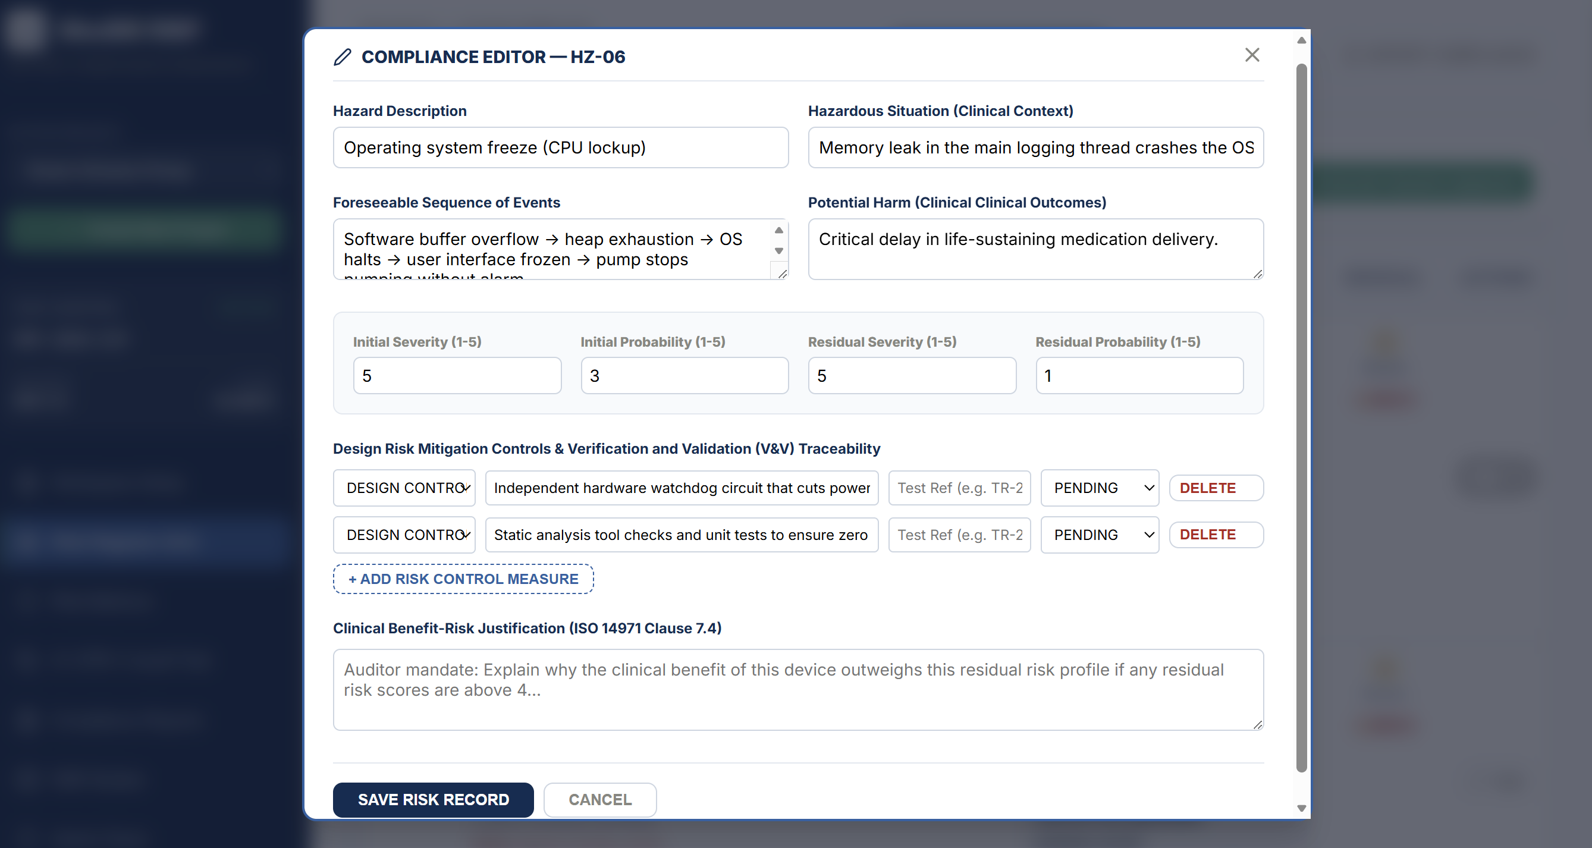Click the dialog scrollbar down arrow
Image resolution: width=1592 pixels, height=848 pixels.
[1302, 808]
